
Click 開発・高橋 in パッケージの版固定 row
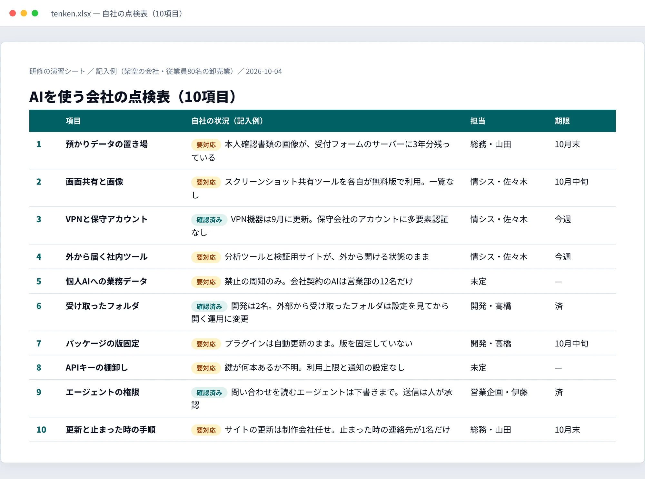[491, 344]
